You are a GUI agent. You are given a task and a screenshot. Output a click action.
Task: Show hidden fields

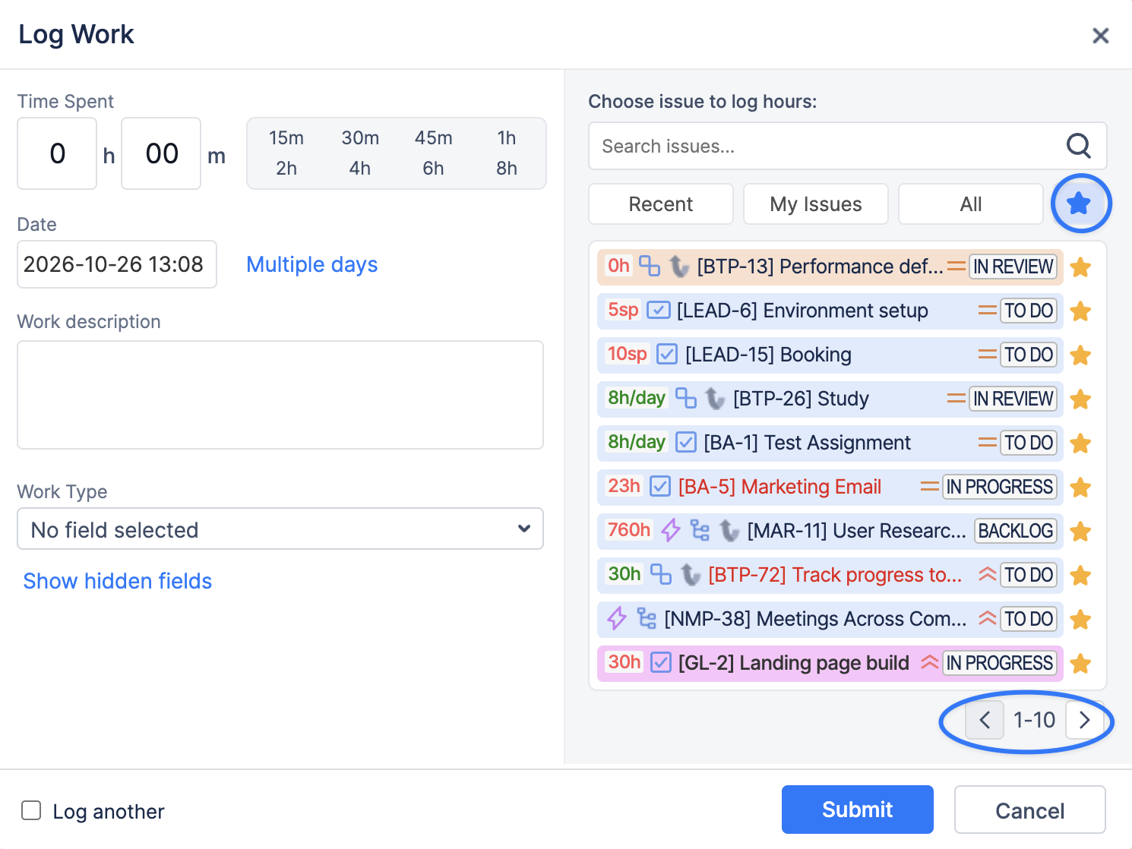[x=118, y=581]
